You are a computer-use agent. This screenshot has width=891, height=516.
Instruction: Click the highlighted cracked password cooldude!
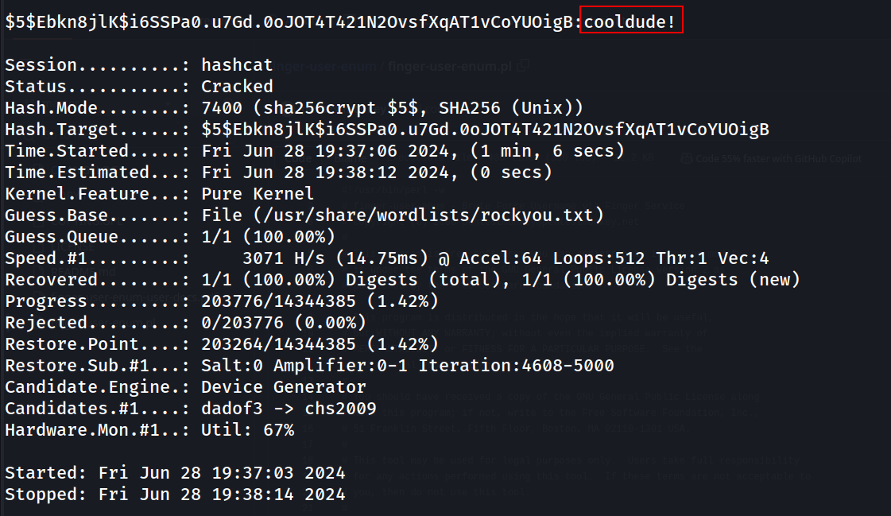630,21
